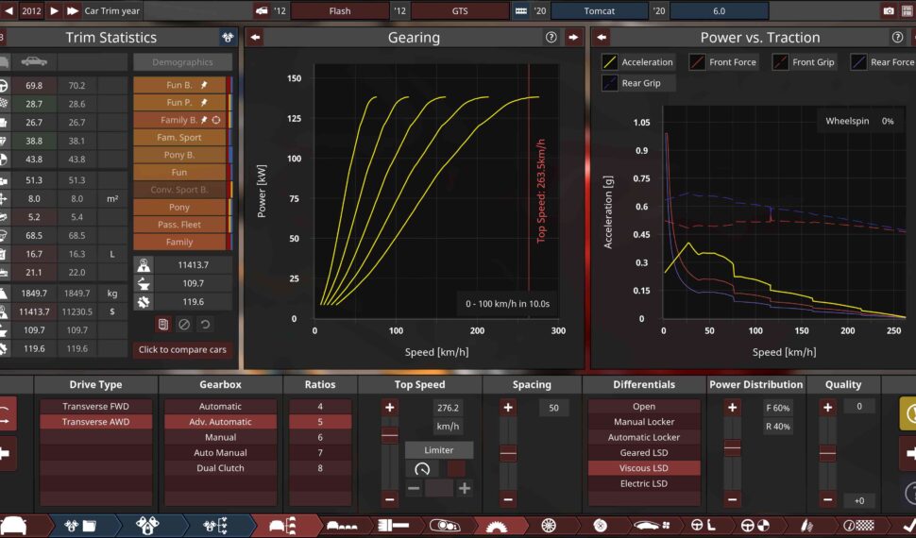
Task: Click the Demographics button
Action: pyautogui.click(x=181, y=62)
